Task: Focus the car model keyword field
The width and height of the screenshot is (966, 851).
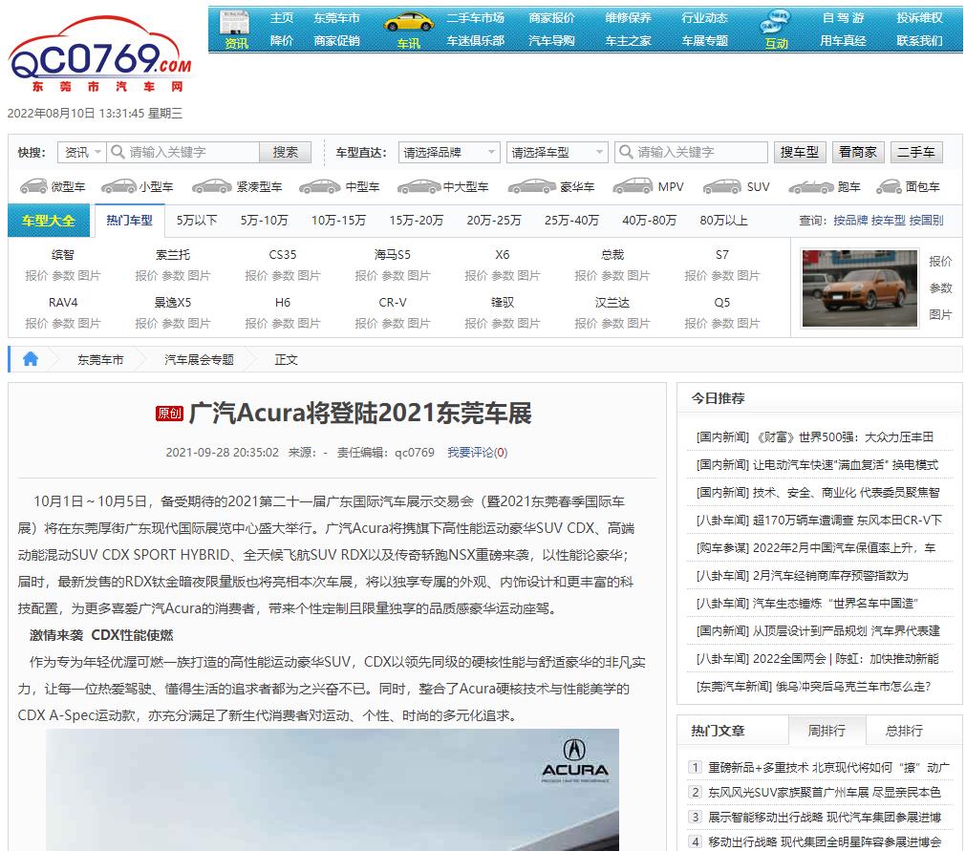Action: click(691, 152)
